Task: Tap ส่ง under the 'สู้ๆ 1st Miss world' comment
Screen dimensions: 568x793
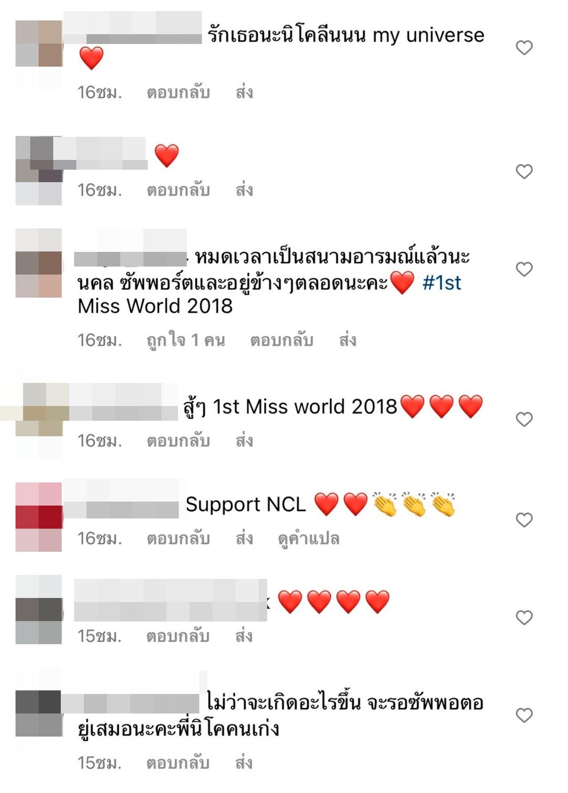Action: [x=244, y=441]
